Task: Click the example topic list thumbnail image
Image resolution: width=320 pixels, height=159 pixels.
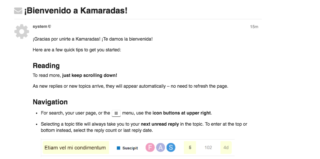Action: [x=138, y=148]
